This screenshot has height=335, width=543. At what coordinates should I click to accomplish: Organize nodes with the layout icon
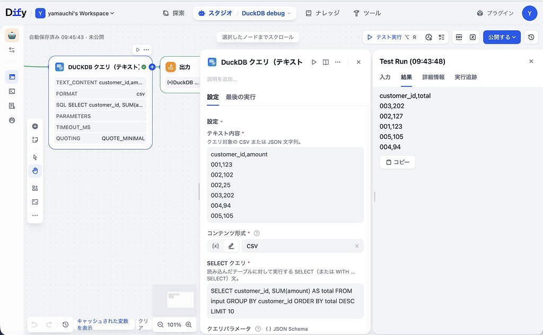coord(35,188)
